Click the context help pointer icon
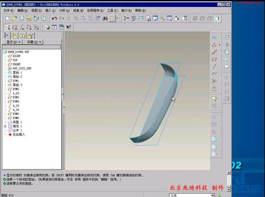Image resolution: width=265 pixels, height=197 pixels. 69,27
